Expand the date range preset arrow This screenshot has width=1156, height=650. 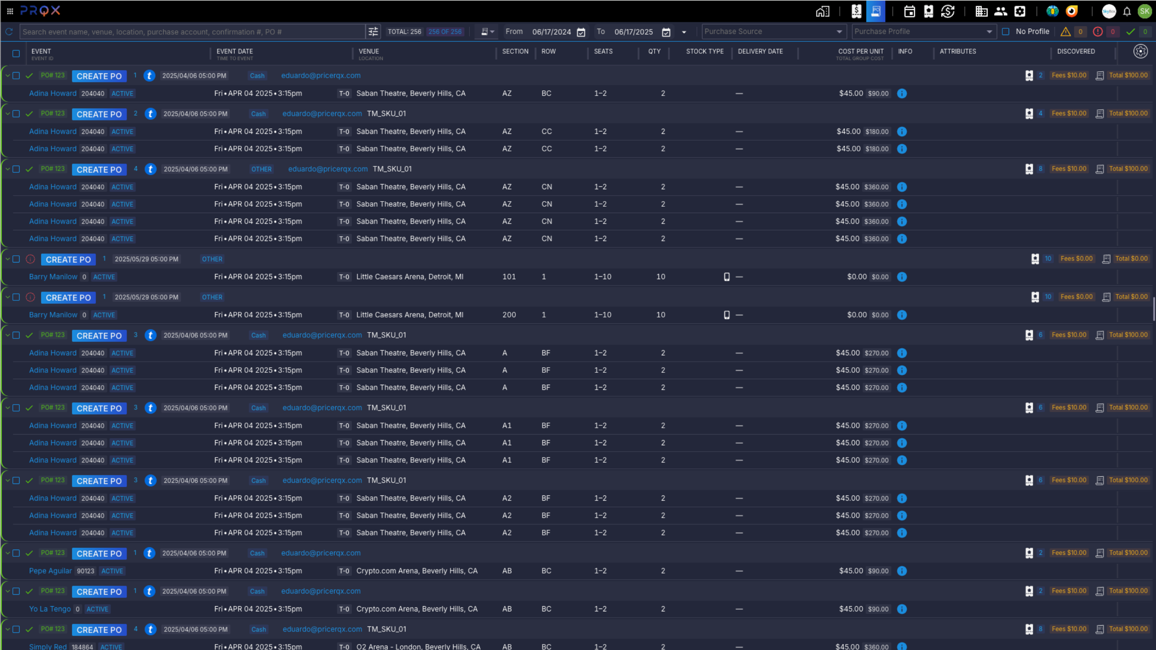683,32
